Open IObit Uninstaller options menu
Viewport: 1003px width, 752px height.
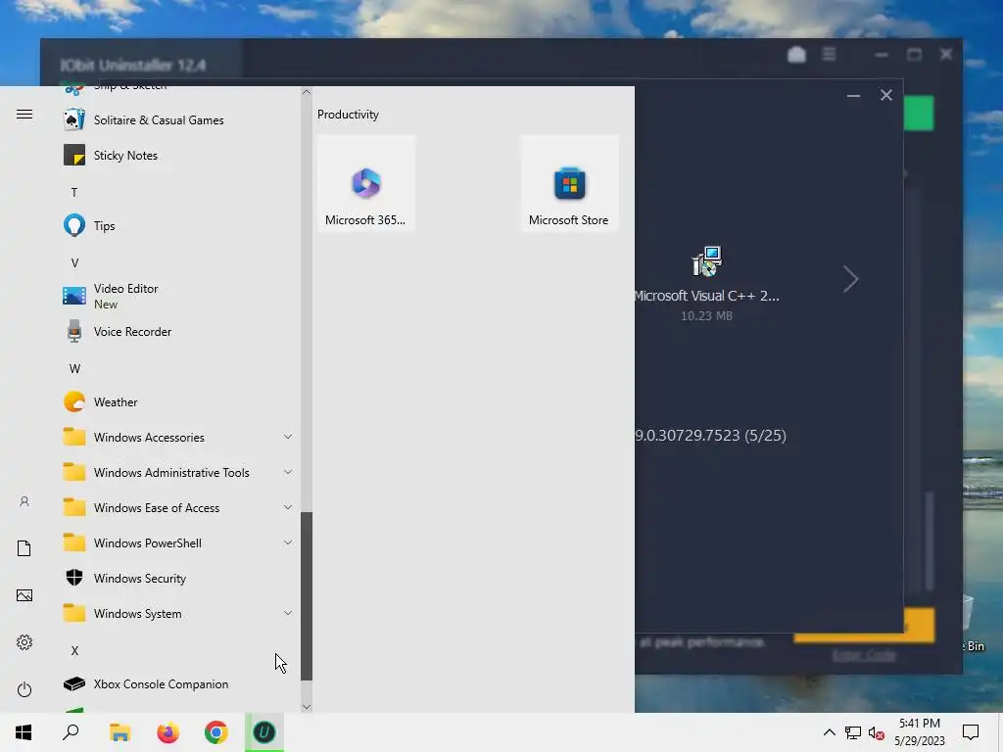[x=829, y=55]
